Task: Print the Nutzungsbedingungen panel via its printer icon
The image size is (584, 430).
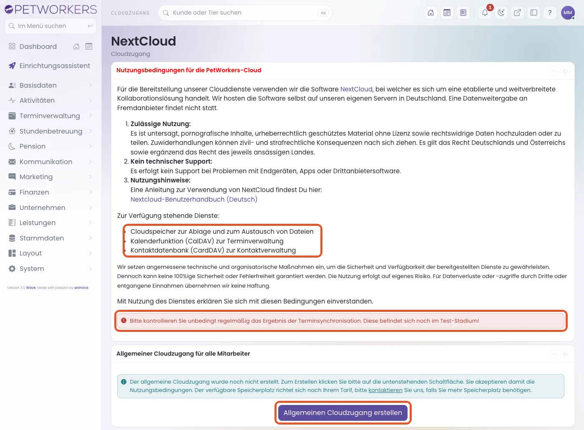Action: tap(565, 71)
